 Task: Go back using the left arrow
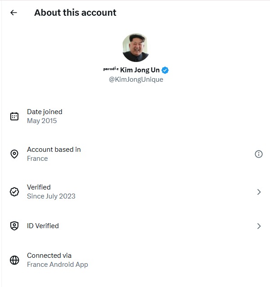(13, 13)
